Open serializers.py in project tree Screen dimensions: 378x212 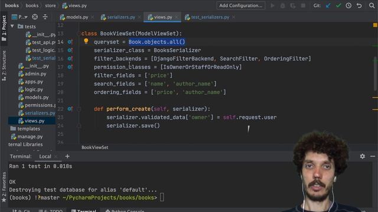(37, 113)
